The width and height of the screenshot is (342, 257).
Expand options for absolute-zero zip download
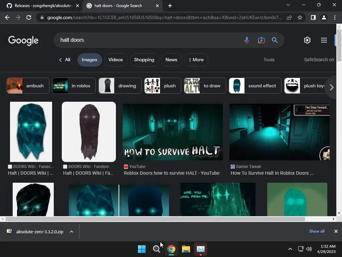71,232
